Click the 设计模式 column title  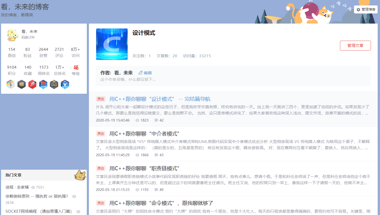click(144, 33)
